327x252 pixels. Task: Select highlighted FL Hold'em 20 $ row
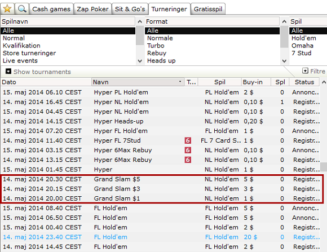click(160, 237)
